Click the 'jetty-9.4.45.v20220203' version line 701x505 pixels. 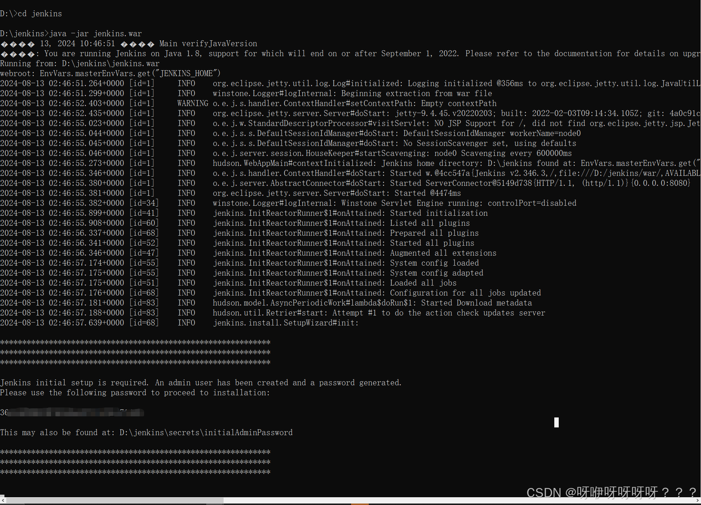pos(350,113)
